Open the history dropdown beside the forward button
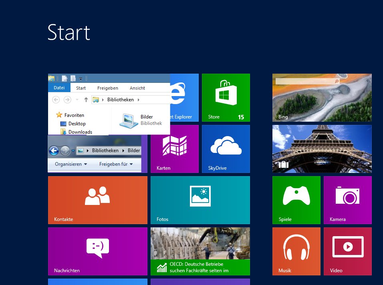Screen dimensions: 383x285 tap(73, 151)
